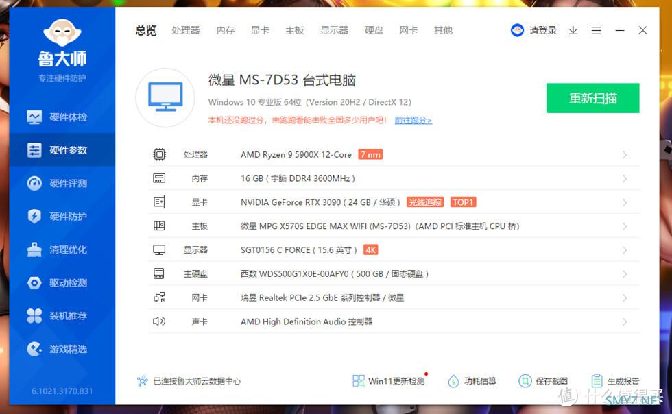Click the 7 nm badge
The height and width of the screenshot is (414, 672).
[370, 154]
